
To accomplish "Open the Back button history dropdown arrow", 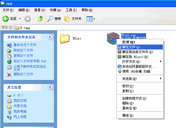I will coord(20,19).
